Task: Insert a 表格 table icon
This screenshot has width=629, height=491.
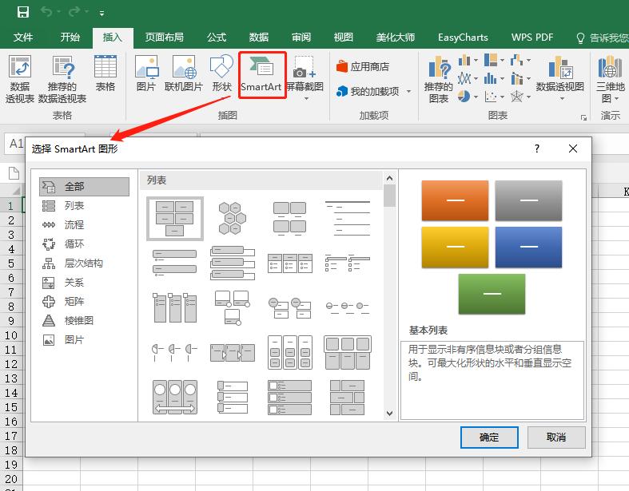Action: click(105, 74)
